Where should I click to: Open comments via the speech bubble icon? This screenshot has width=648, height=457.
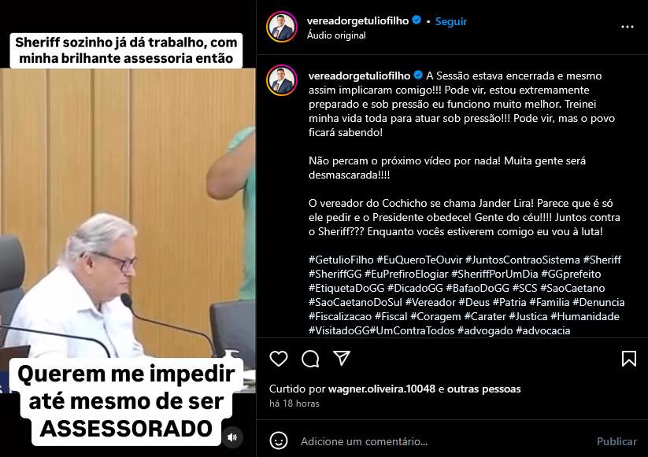tap(310, 359)
